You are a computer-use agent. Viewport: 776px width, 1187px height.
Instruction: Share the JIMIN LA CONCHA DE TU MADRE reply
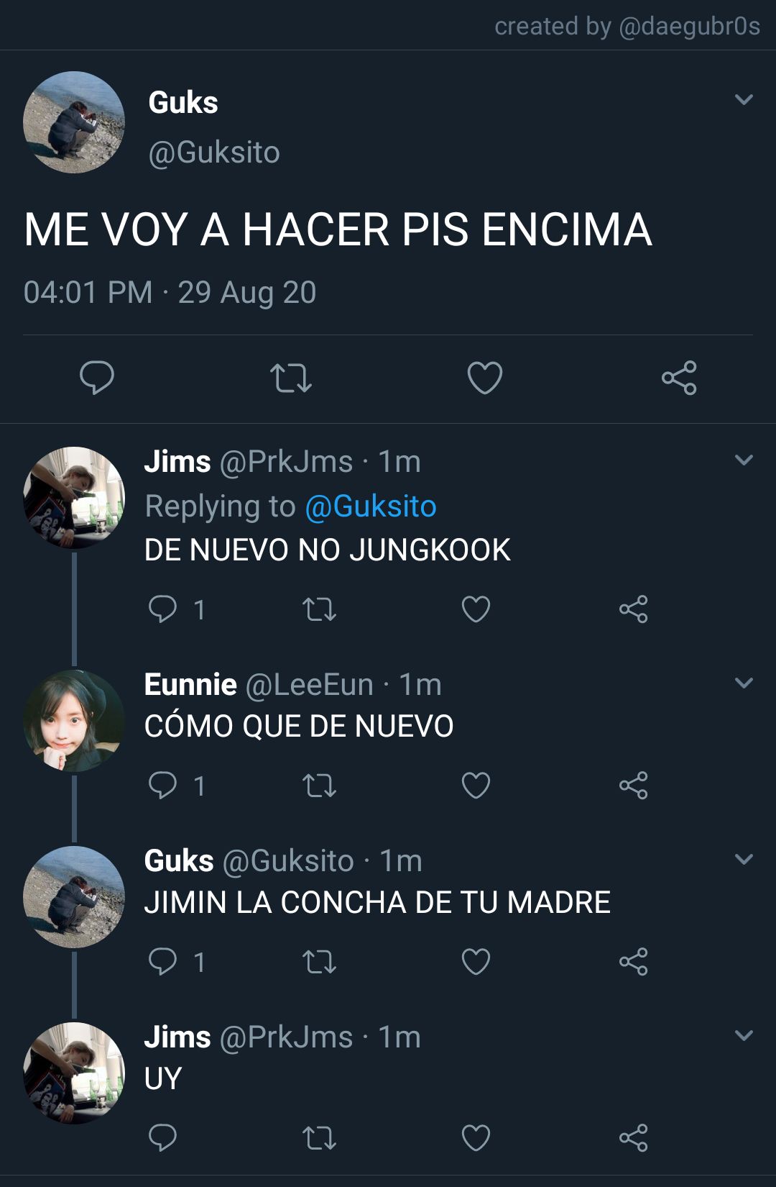tap(633, 962)
